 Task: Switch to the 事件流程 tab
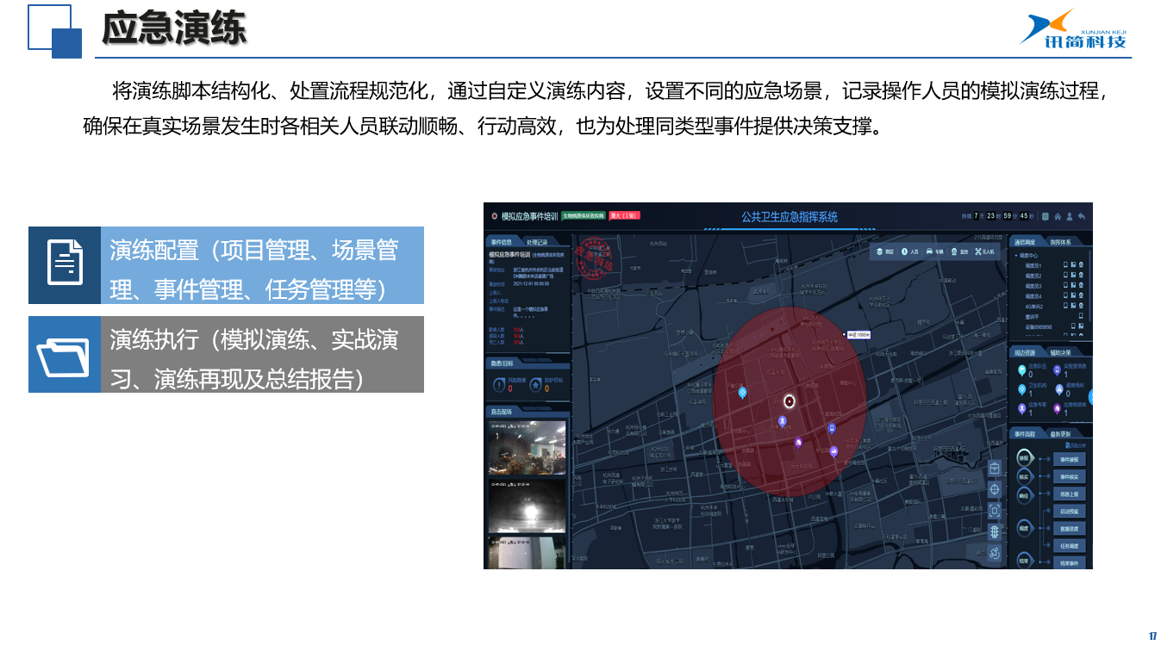[x=1025, y=434]
